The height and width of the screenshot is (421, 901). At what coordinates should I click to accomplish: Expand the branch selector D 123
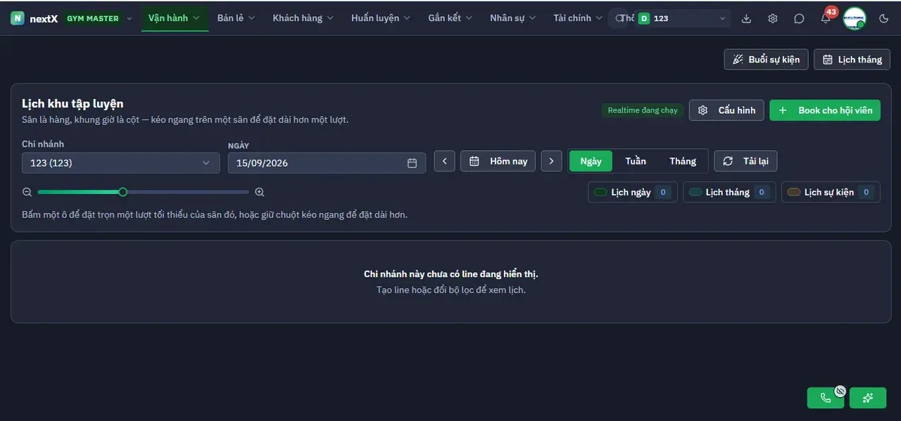point(683,18)
